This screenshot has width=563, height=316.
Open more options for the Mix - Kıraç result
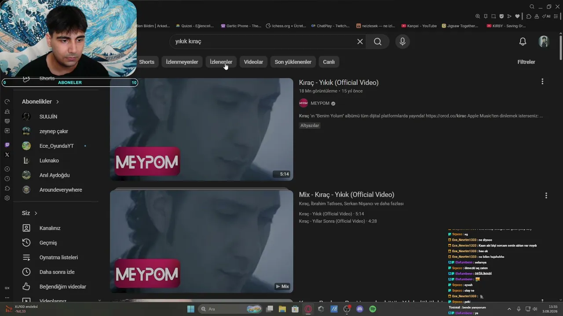tap(546, 195)
